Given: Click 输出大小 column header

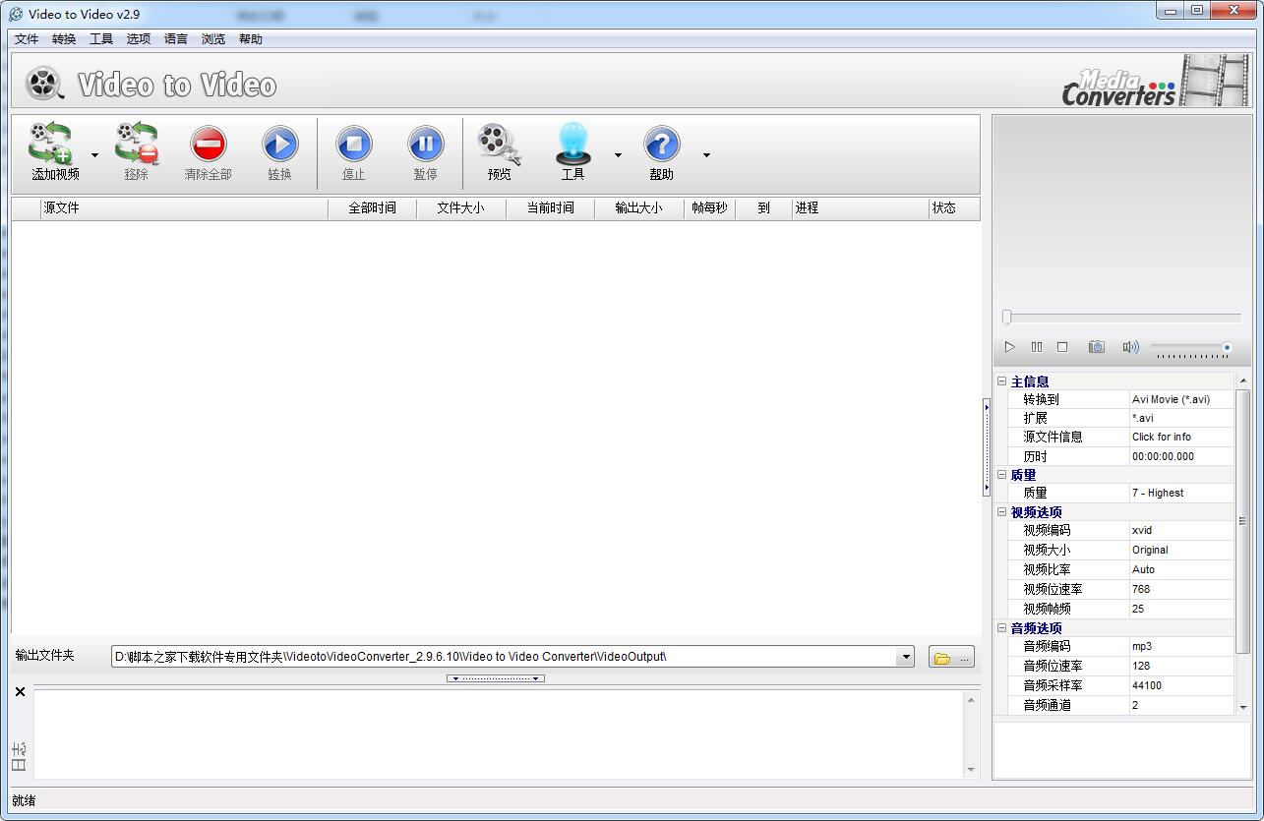Looking at the screenshot, I should [x=639, y=208].
